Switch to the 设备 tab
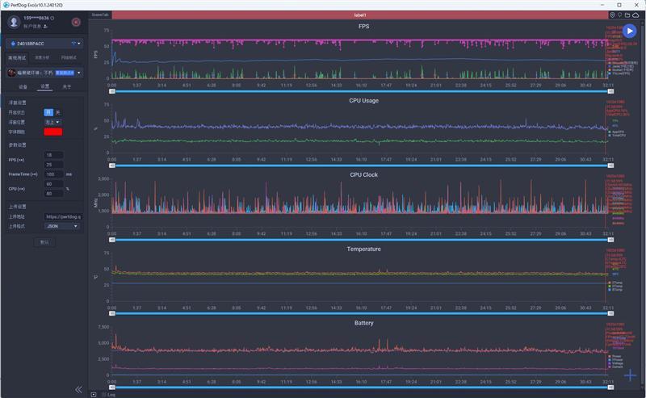646x398 pixels. (x=23, y=86)
